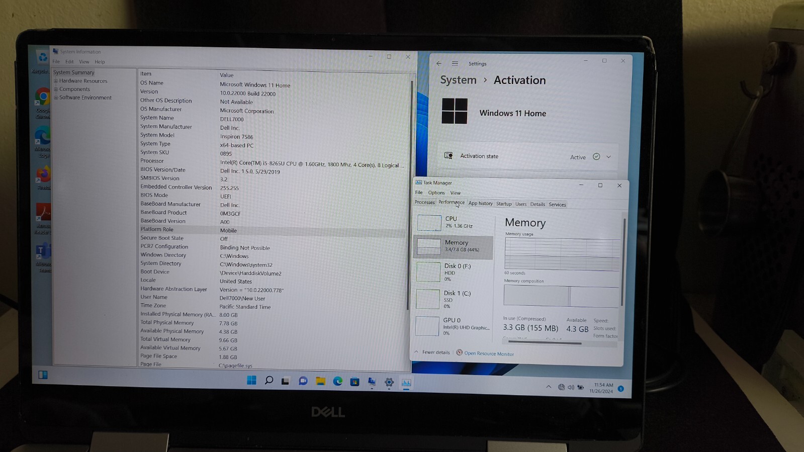Open the volume tray icon
Viewport: 804px width, 452px height.
point(571,387)
